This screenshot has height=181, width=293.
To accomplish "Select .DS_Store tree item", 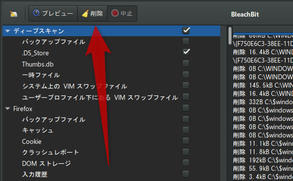I will coord(35,53).
